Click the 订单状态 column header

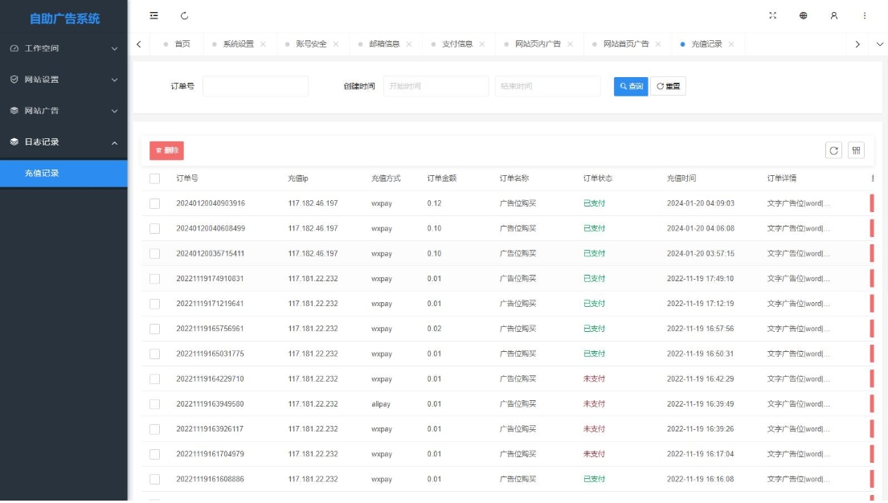click(x=598, y=178)
